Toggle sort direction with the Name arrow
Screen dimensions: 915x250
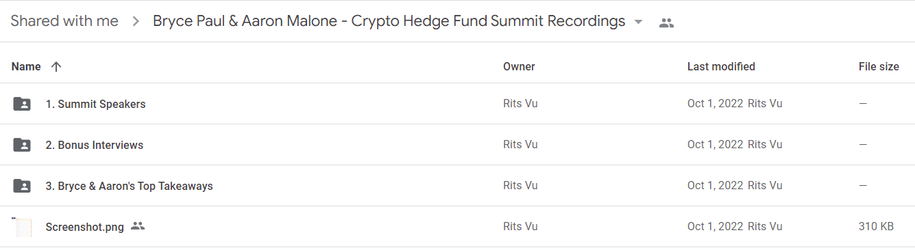click(56, 67)
